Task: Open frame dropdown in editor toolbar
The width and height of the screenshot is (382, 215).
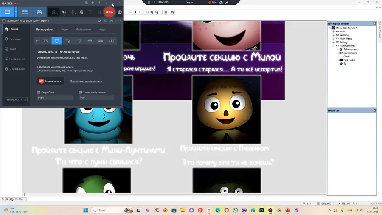Action: [131, 12]
